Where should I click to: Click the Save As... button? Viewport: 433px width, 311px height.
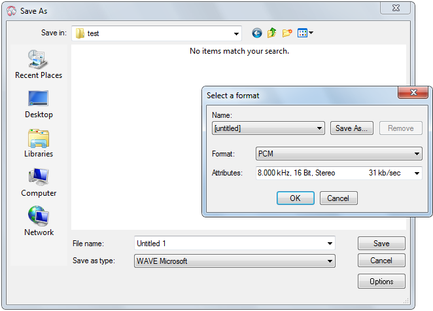[352, 128]
